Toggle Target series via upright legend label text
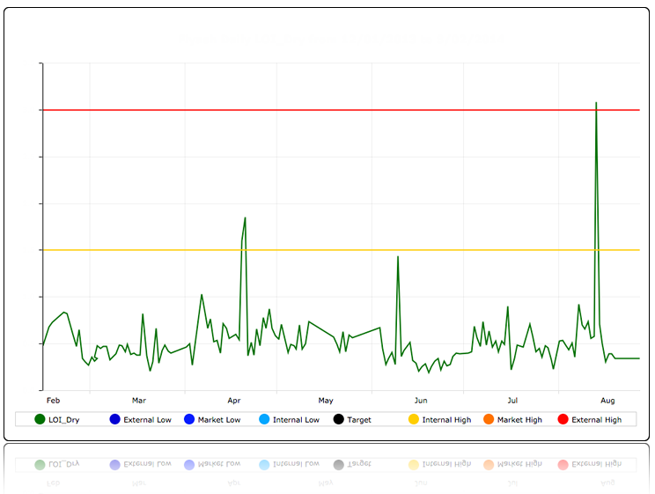 click(x=358, y=420)
